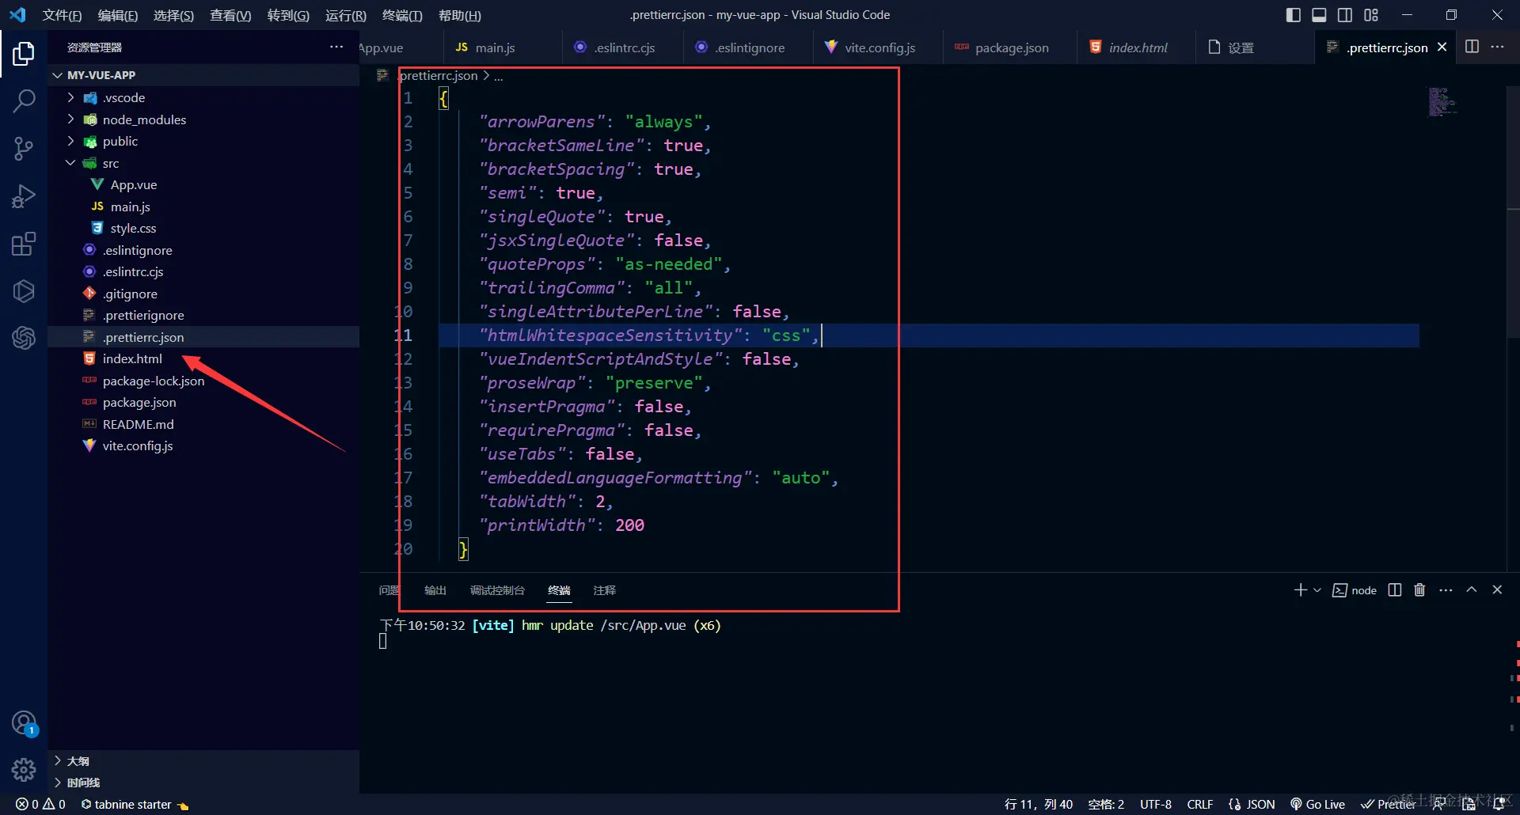Switch to the 调试控制台 debug console tab
Image resolution: width=1520 pixels, height=815 pixels.
(497, 590)
